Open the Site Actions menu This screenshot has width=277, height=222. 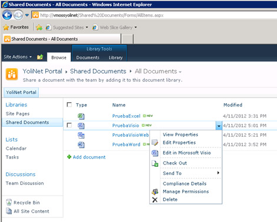tap(18, 57)
